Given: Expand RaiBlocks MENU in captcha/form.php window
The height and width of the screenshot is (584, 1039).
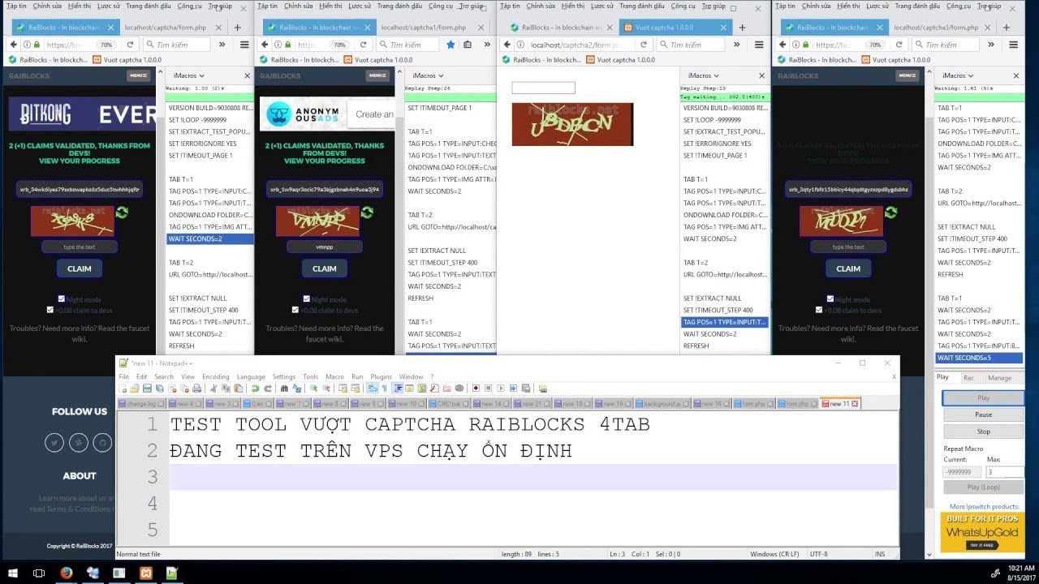Looking at the screenshot, I should click(x=139, y=75).
